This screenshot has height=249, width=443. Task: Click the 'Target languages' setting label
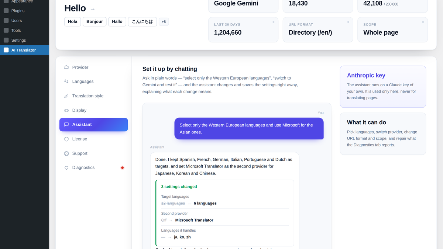pos(175,197)
